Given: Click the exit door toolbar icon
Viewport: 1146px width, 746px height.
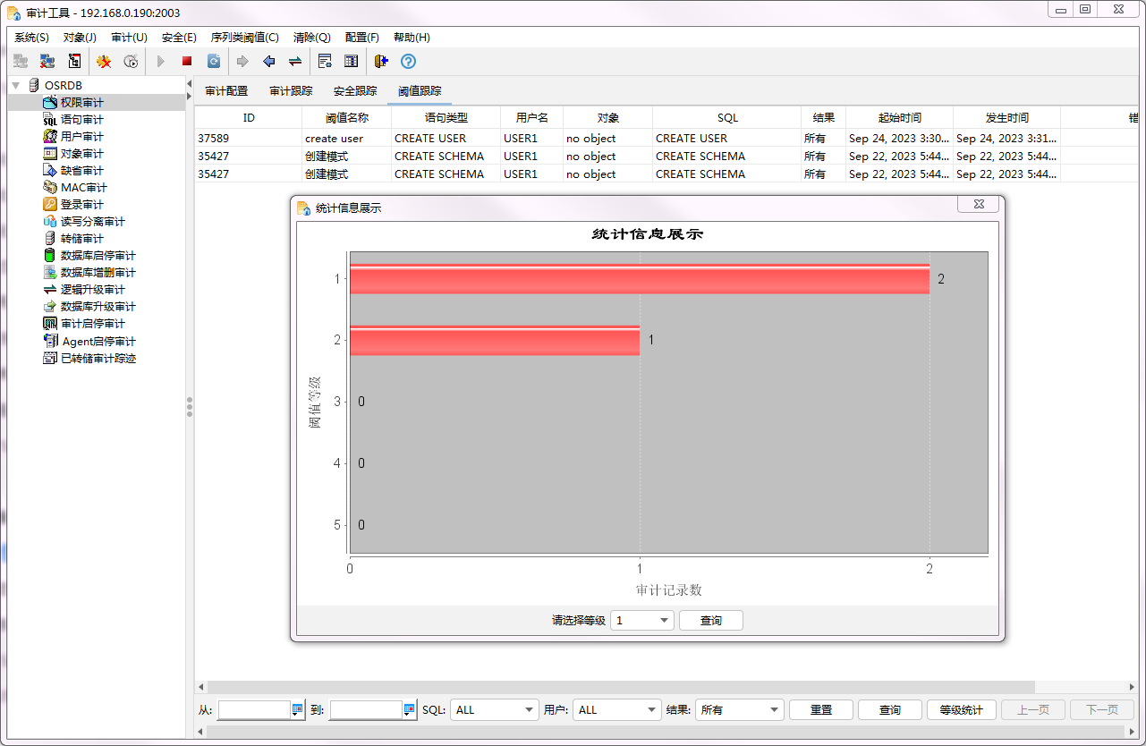Looking at the screenshot, I should click(x=381, y=62).
